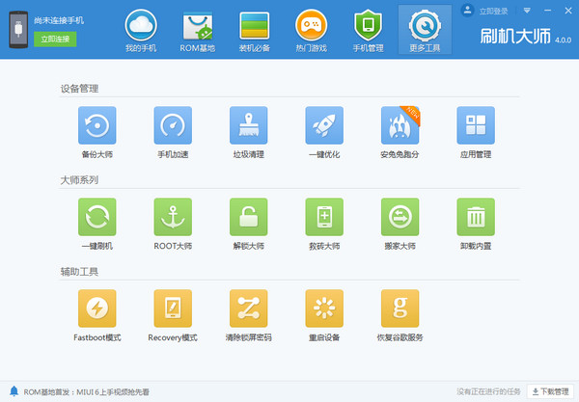The width and height of the screenshot is (579, 402).
Task: Click 重启设备 to reboot device
Action: click(324, 308)
